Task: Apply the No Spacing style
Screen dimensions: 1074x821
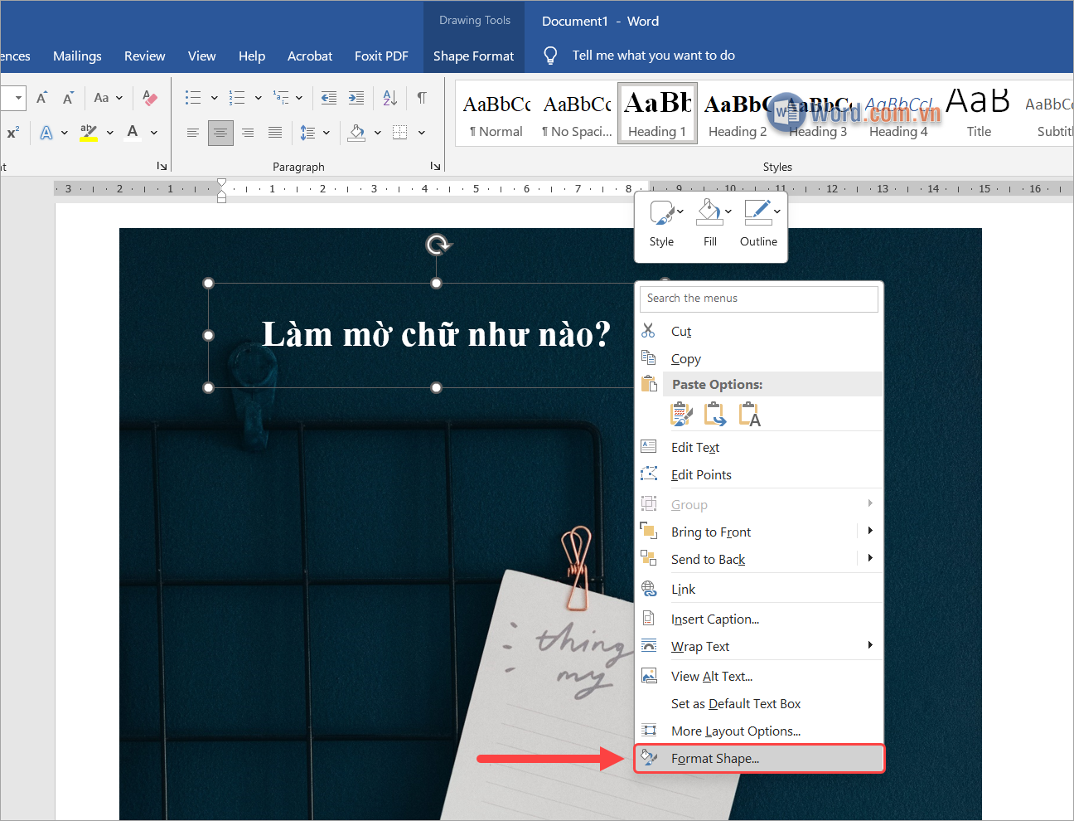Action: coord(577,114)
